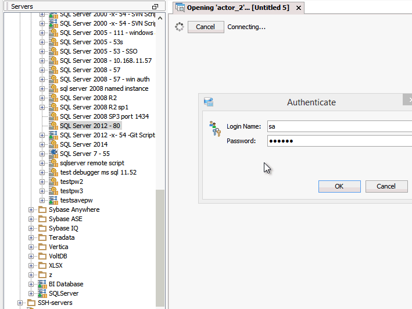Click the SSH-servers folder icon
This screenshot has height=309, width=412.
click(31, 303)
